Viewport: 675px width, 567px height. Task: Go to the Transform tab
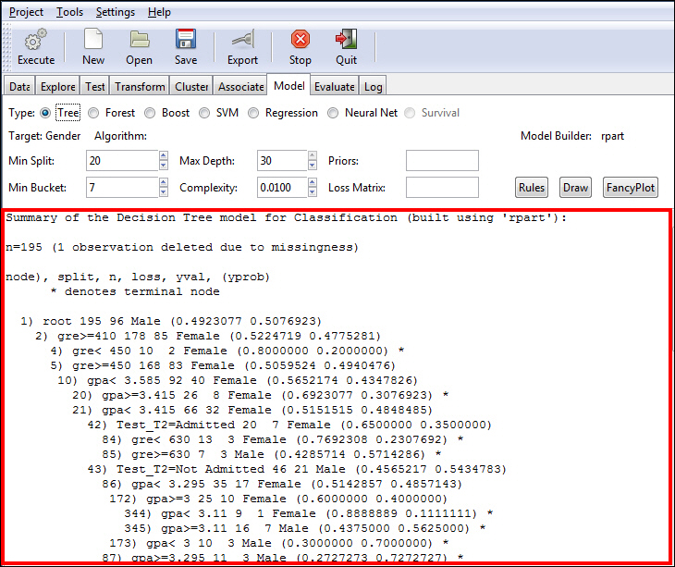click(140, 87)
